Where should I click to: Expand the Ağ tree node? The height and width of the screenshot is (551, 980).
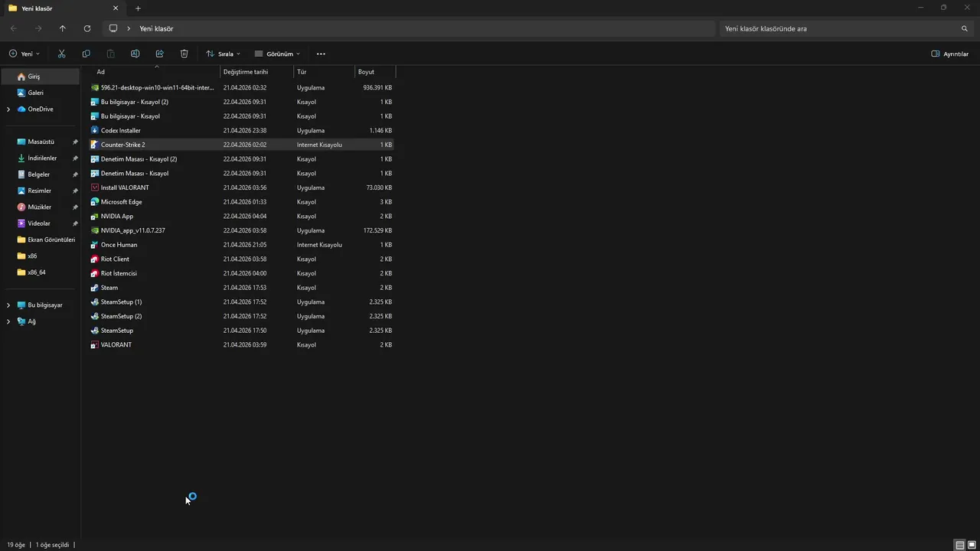tap(8, 321)
